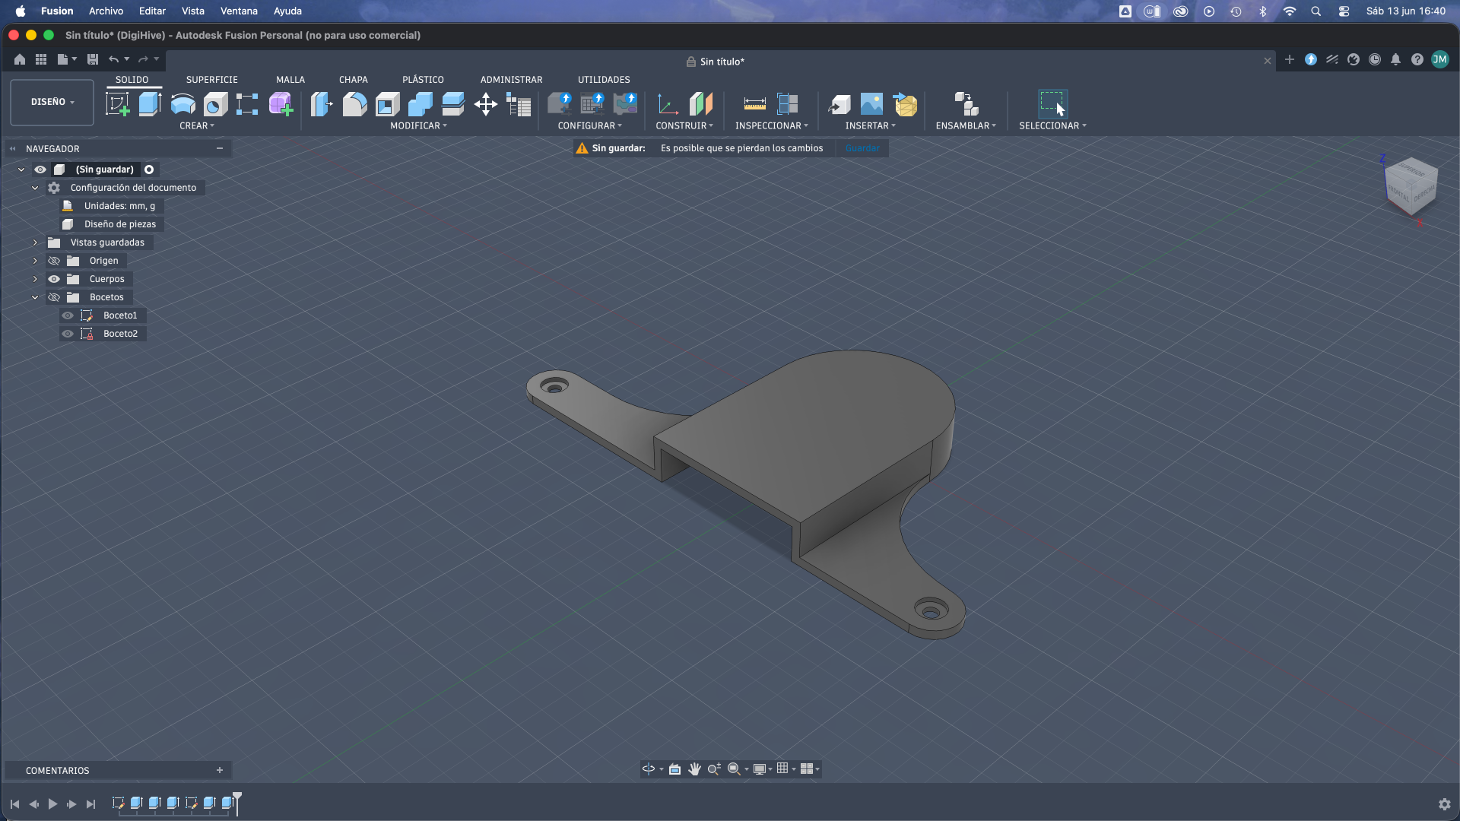Open the CREAR dropdown menu
Screen dimensions: 1460x821
[x=197, y=126]
